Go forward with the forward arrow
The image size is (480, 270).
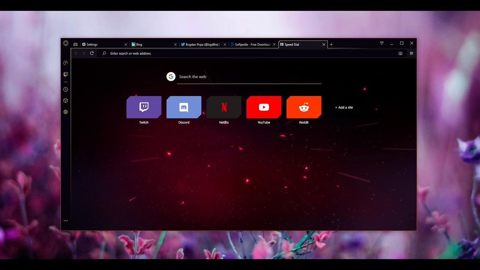click(84, 53)
